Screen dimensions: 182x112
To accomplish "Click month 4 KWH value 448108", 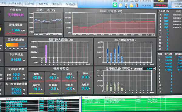I will [x=169, y=67].
